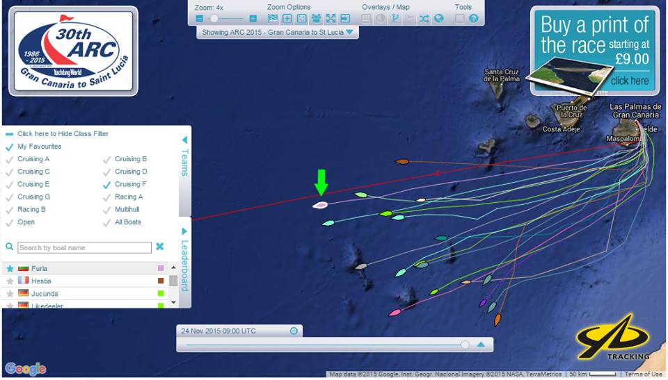The height and width of the screenshot is (380, 668).
Task: Toggle the empty Tools checkbox
Action: (x=459, y=18)
